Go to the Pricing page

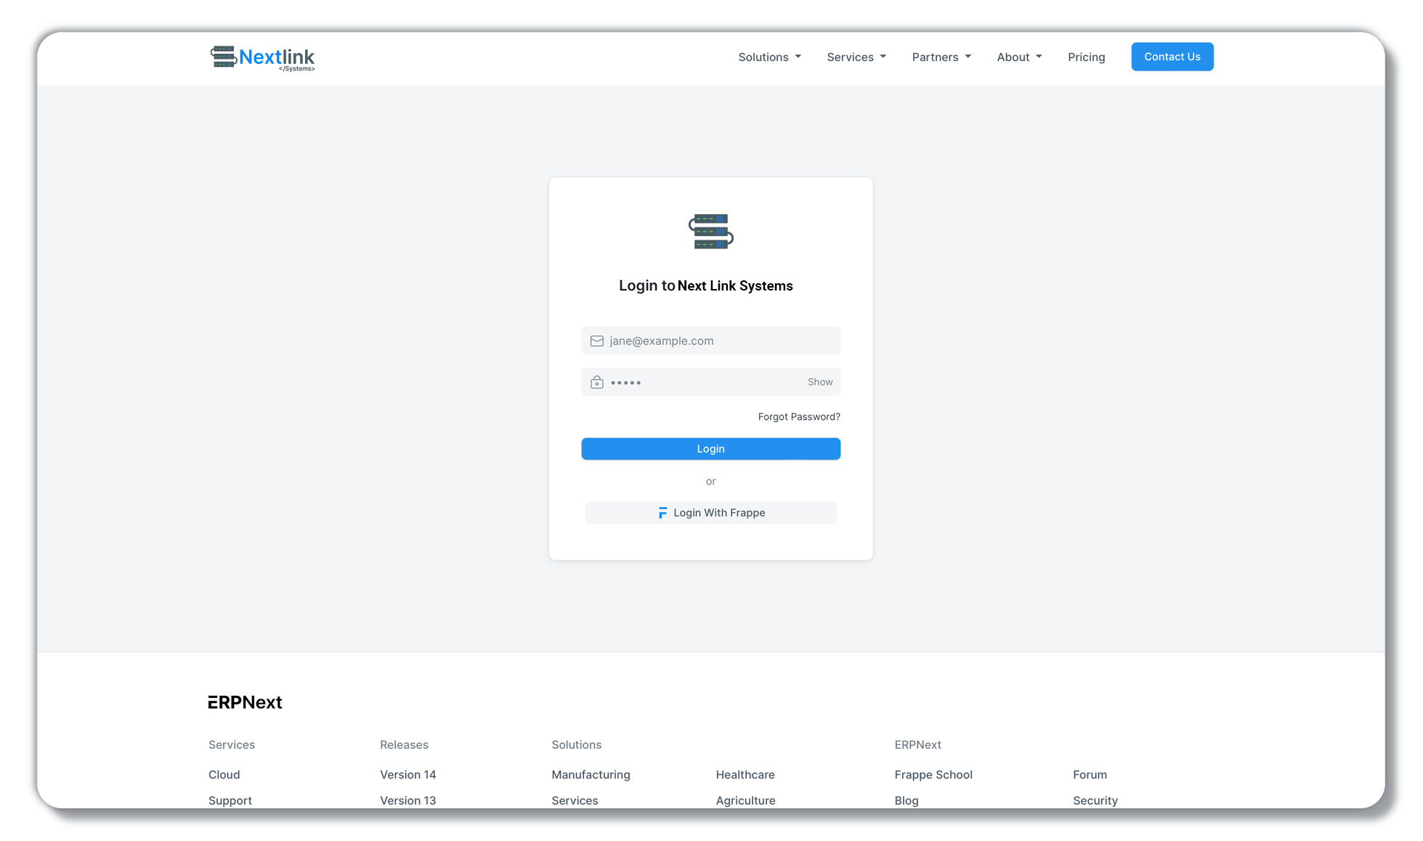point(1086,57)
